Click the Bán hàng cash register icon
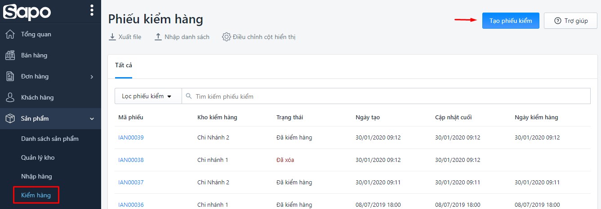The width and height of the screenshot is (601, 209). [10, 56]
